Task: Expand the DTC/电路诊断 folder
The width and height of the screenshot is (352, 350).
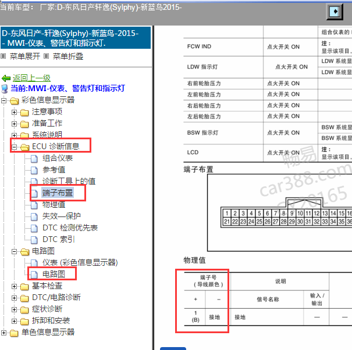Action: tap(14, 298)
